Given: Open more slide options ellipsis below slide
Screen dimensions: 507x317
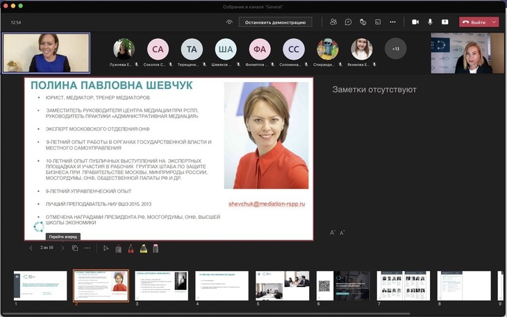Looking at the screenshot, I should click(x=88, y=248).
